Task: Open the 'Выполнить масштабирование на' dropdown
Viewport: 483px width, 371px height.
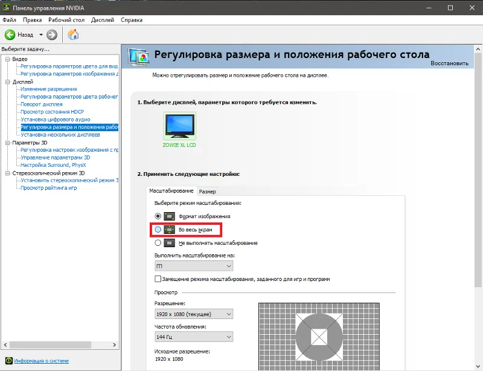Action: tap(194, 266)
